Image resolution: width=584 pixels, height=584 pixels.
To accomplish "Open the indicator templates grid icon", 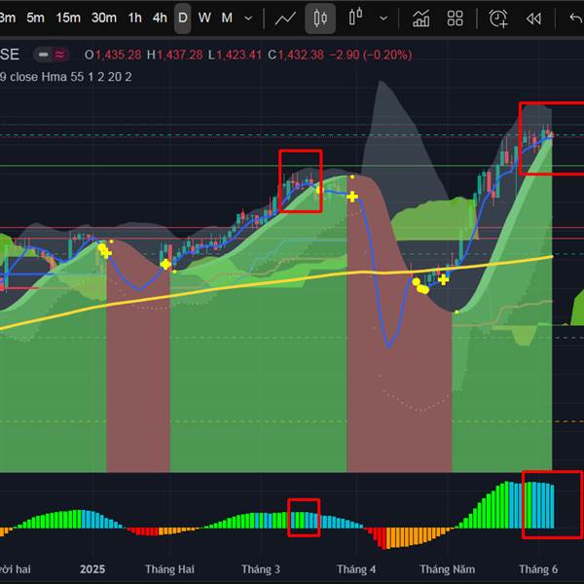I will click(x=455, y=18).
